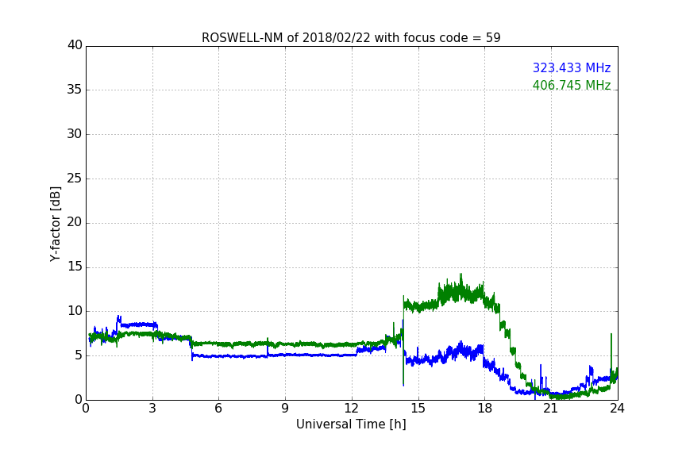The height and width of the screenshot is (457, 686).
Task: Click the y-axis tick label '30'
Action: (75, 134)
